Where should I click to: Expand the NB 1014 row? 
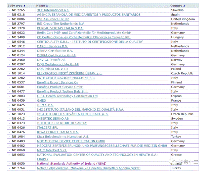coord(9,73)
